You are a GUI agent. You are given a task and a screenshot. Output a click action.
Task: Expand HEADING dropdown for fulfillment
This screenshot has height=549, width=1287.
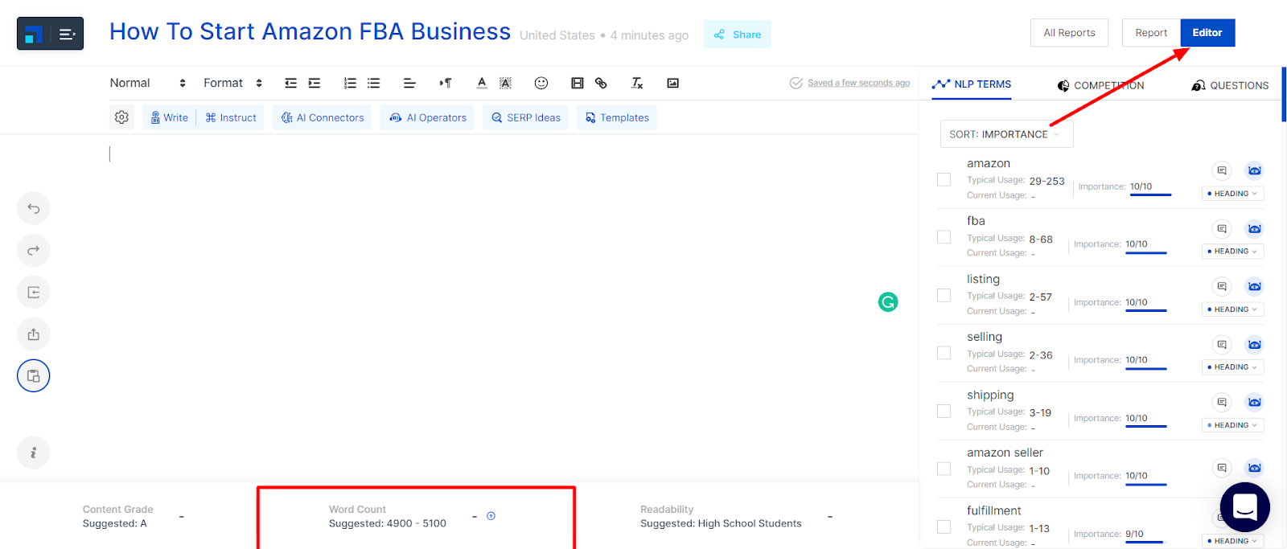tap(1233, 541)
